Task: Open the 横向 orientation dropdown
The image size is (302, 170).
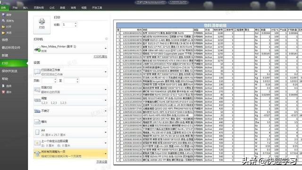Action: point(70,122)
